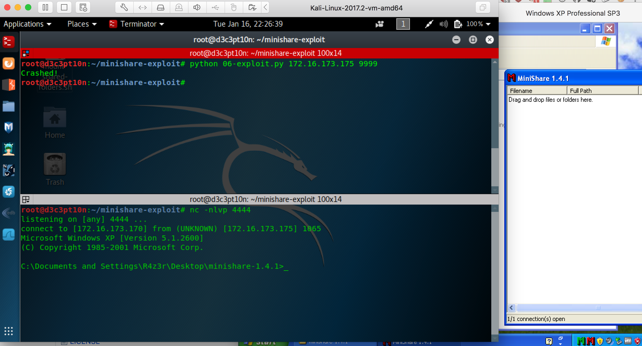The width and height of the screenshot is (642, 346).
Task: Pause the Kali virtual machine
Action: pos(45,8)
